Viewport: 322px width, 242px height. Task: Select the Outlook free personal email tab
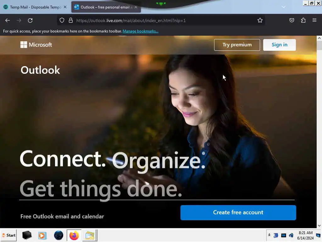(106, 7)
